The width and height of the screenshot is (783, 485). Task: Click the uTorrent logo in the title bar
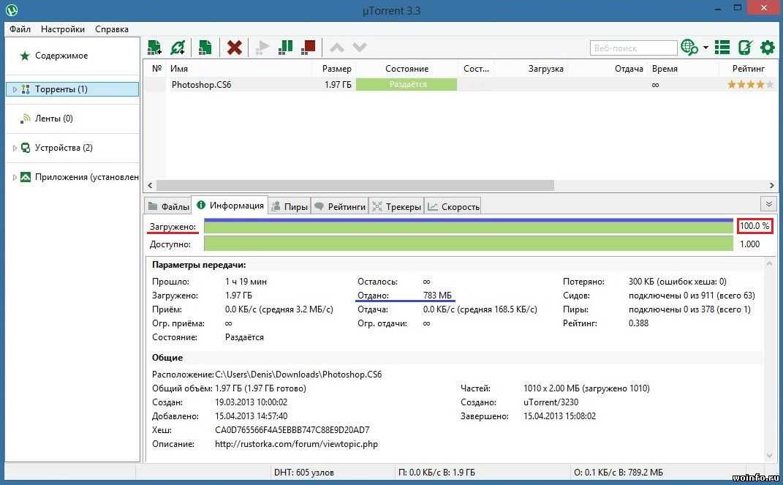(12, 10)
